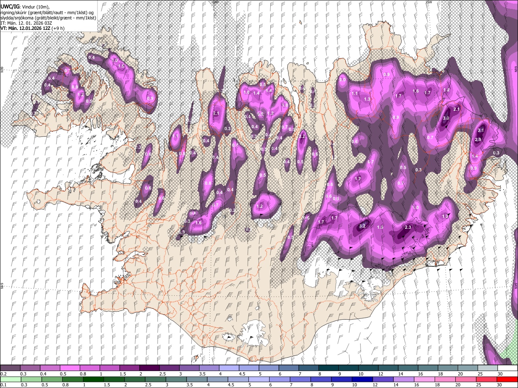Screen dimensions: 518x388
Task: Pick the 0.2 dark mauve swatch on the upper scale
Action: [x=10, y=368]
